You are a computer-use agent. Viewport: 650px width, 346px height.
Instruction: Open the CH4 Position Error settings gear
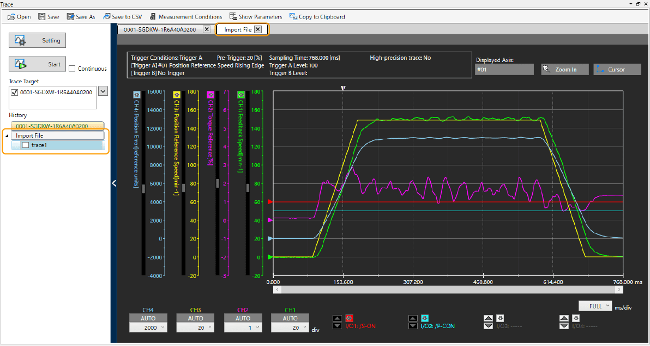pos(136,94)
